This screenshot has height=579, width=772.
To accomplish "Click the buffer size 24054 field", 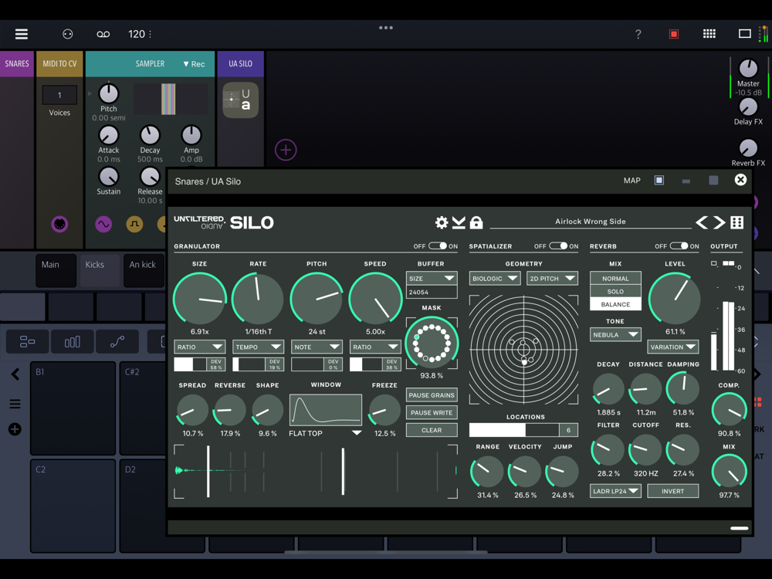I will tap(432, 292).
